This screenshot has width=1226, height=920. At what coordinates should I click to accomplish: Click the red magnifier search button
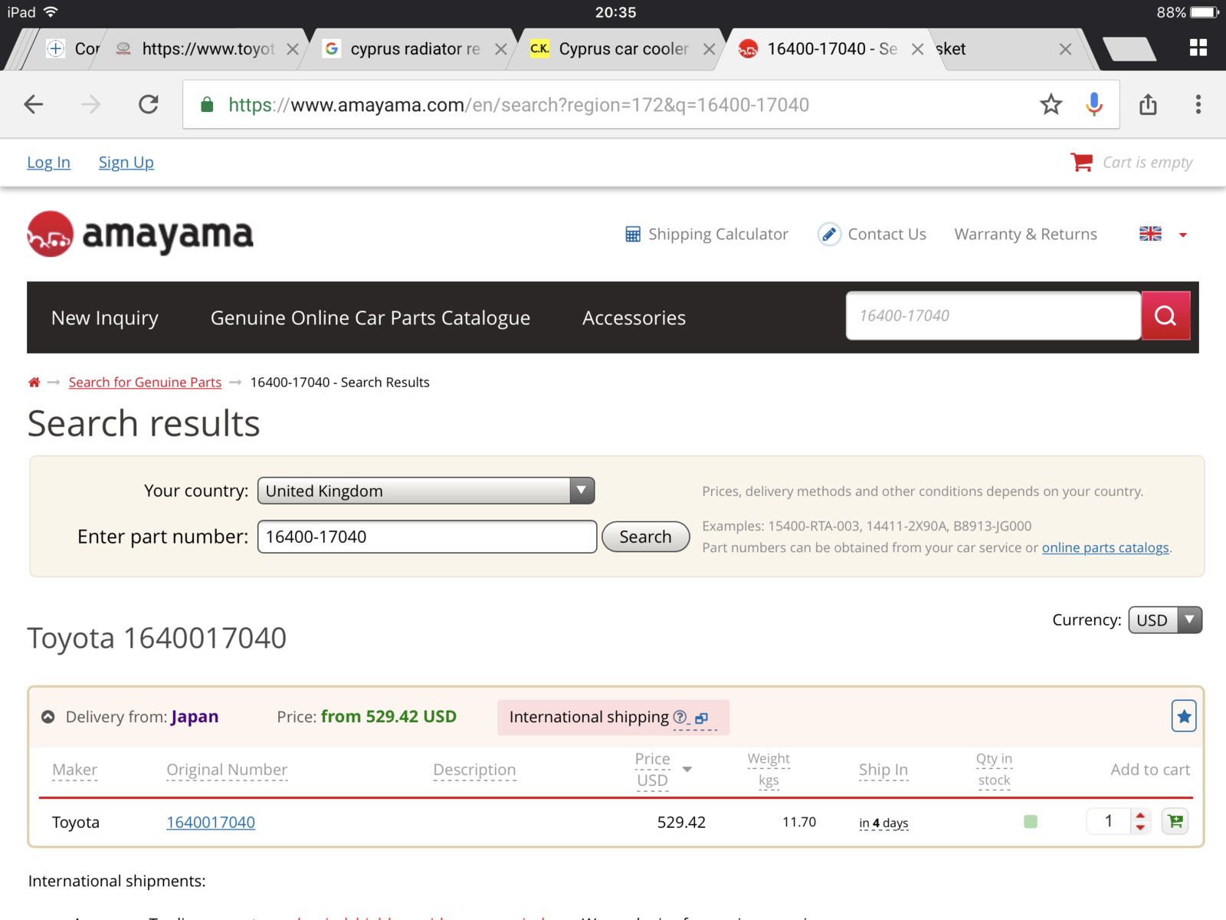click(1165, 315)
